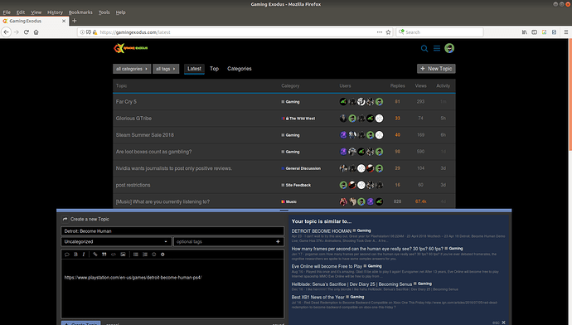Open Are loot boxes count as gambling topic

(x=153, y=152)
